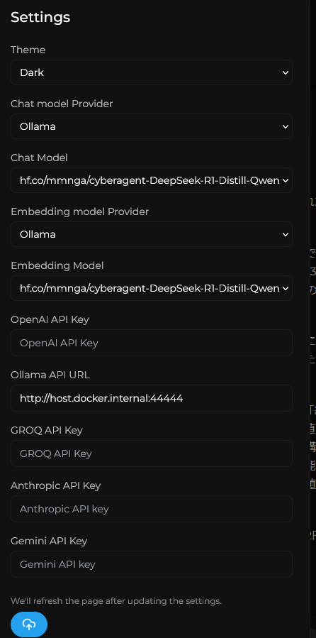Open Embedding model Provider dropdown set to Ollama
The height and width of the screenshot is (638, 316).
[152, 234]
